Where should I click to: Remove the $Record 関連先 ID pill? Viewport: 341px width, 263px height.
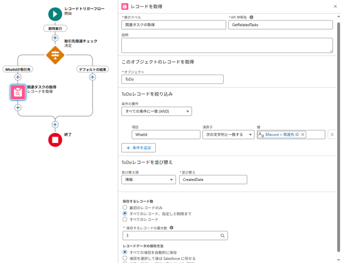[302, 134]
